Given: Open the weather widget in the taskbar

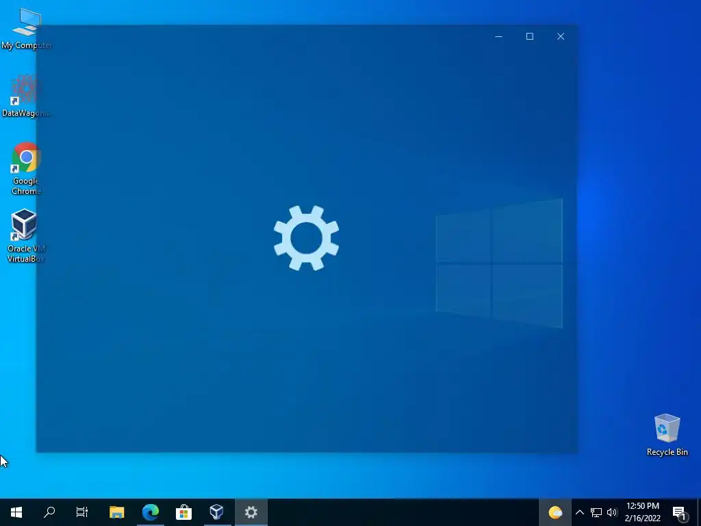Looking at the screenshot, I should (x=555, y=512).
